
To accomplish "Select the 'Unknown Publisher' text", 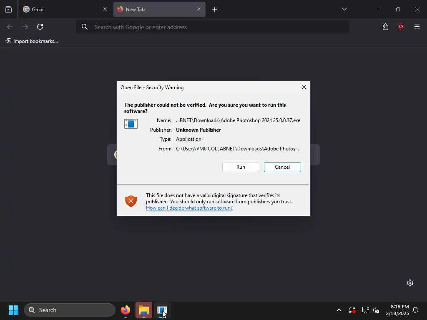I will pyautogui.click(x=198, y=130).
